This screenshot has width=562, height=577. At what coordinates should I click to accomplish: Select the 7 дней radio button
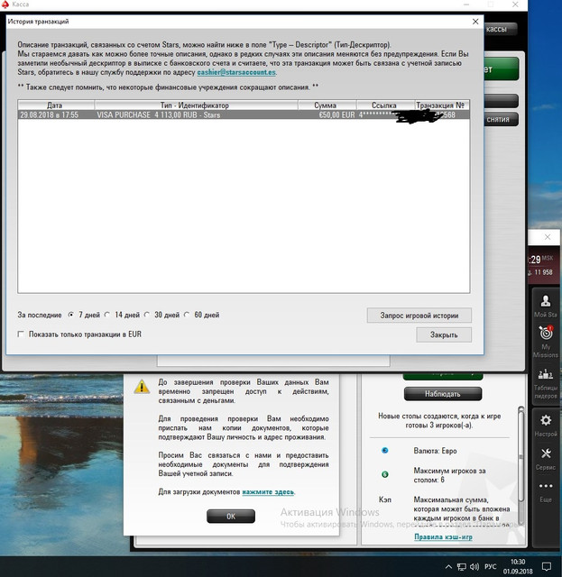(x=71, y=315)
